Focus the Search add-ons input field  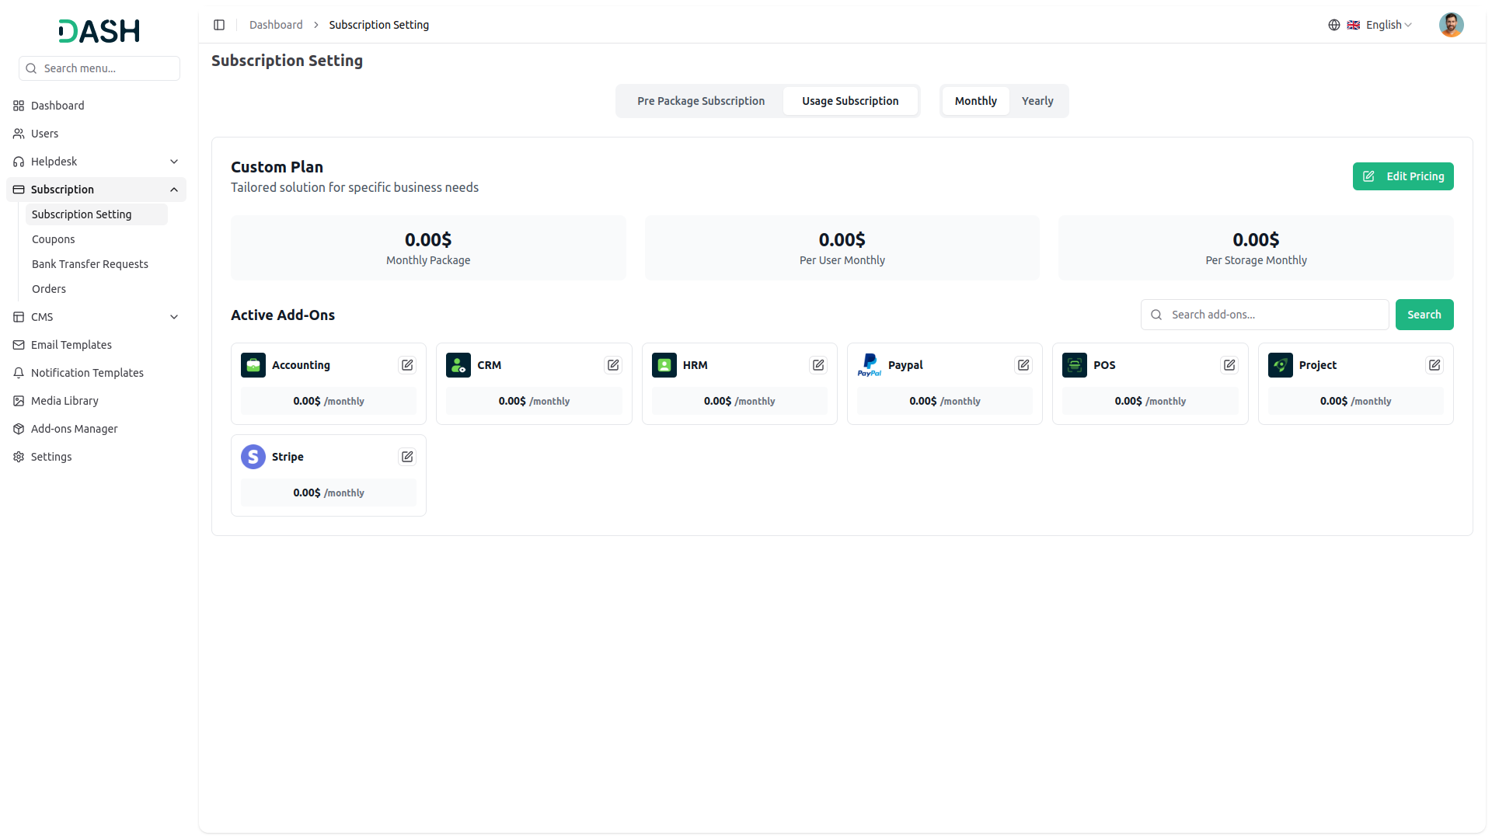(x=1274, y=315)
